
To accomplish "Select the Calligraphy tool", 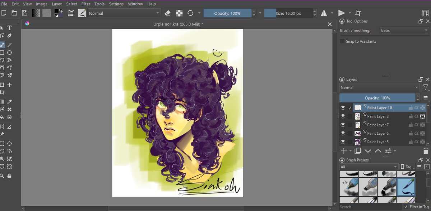I will (x=10, y=35).
